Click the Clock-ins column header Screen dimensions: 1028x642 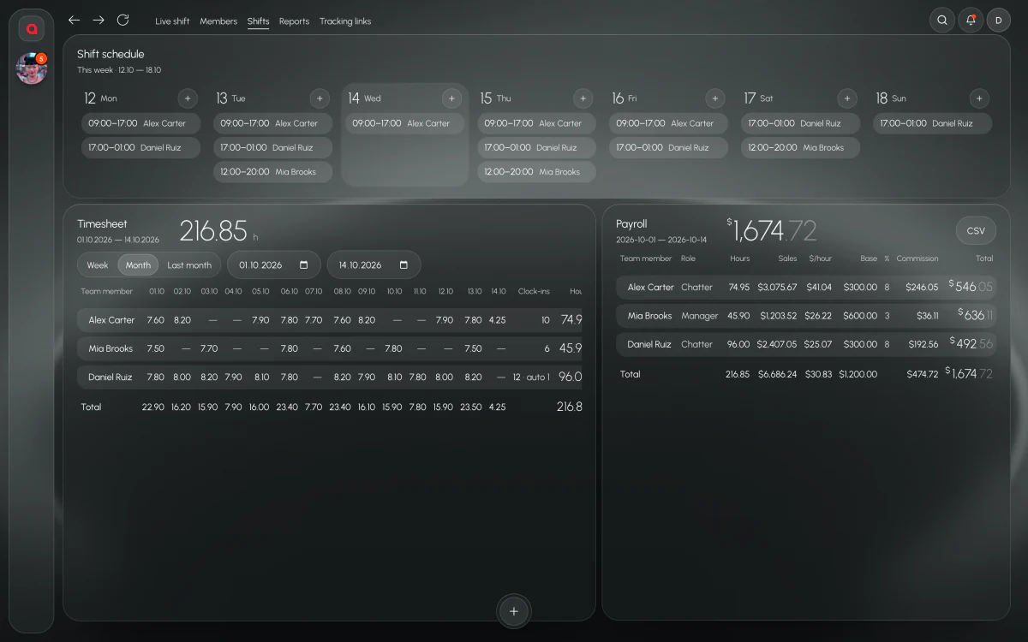(534, 291)
